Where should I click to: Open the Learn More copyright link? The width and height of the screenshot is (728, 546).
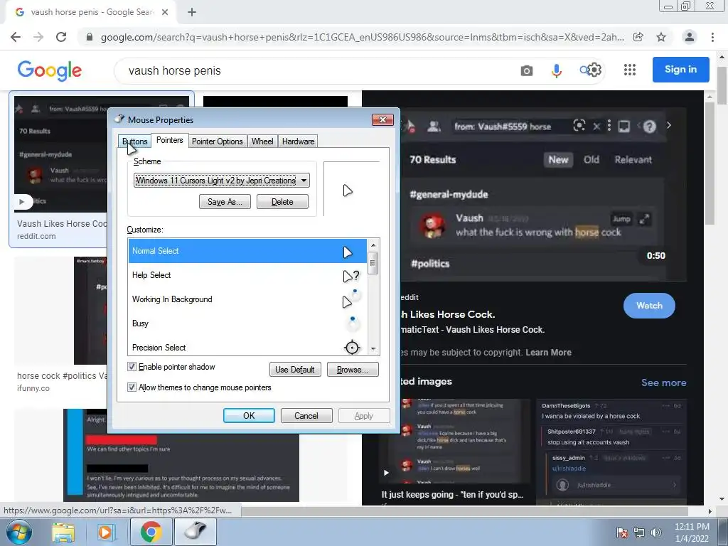tap(548, 353)
